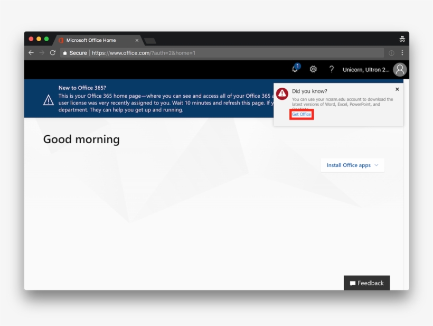Click the browser reload icon

(53, 53)
